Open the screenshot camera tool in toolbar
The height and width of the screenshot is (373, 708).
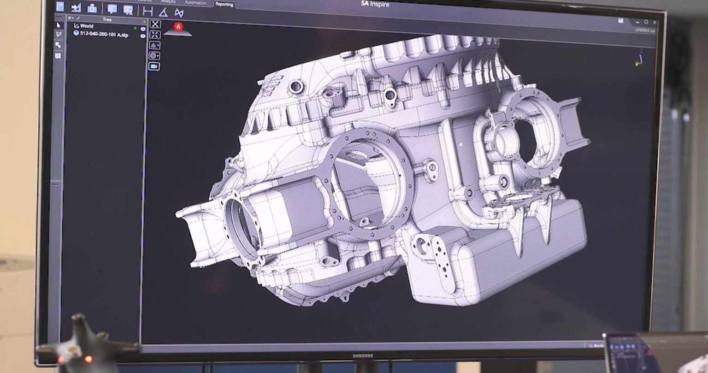click(x=92, y=9)
